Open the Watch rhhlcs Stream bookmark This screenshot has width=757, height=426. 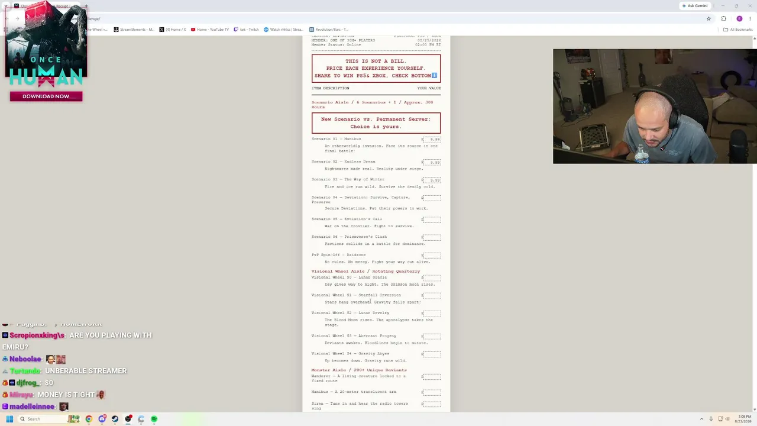[283, 30]
